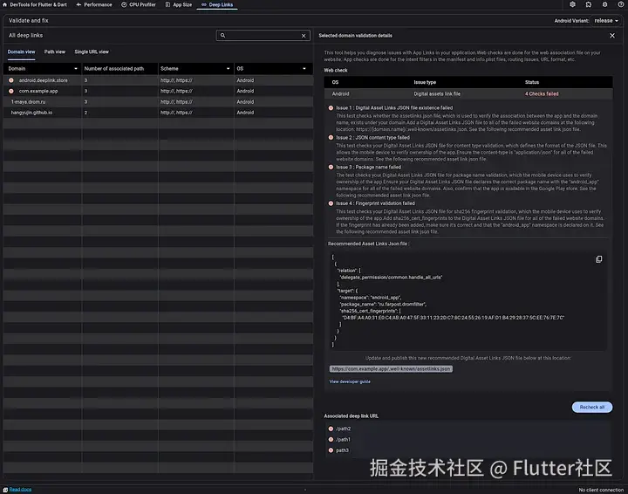
Task: Open the DevTools help icon
Action: click(x=620, y=4)
